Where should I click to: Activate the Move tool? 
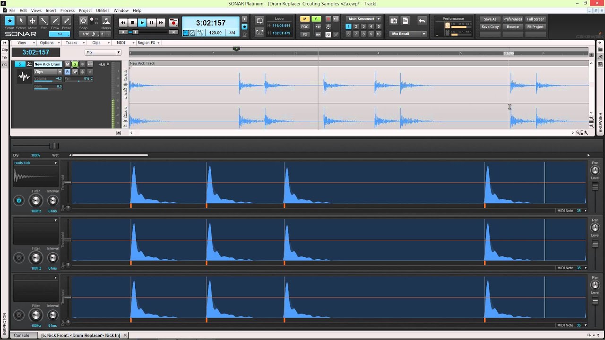pyautogui.click(x=32, y=21)
